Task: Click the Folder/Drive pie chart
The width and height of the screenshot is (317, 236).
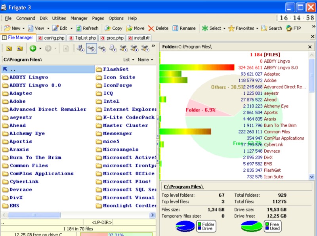Action: [185, 226]
